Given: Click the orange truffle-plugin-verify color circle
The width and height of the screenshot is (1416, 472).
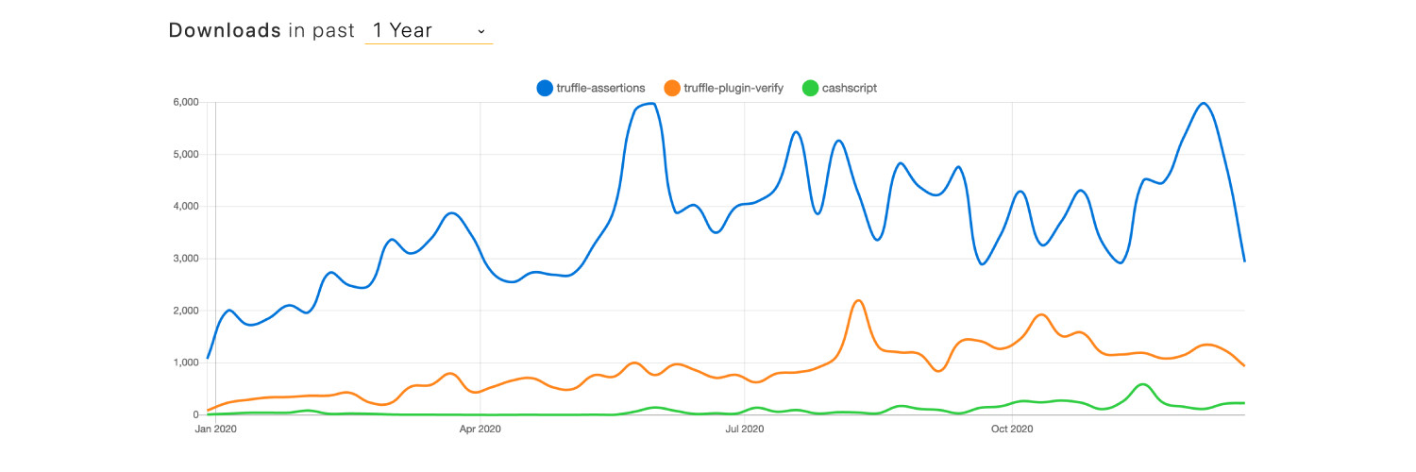Looking at the screenshot, I should click(671, 88).
